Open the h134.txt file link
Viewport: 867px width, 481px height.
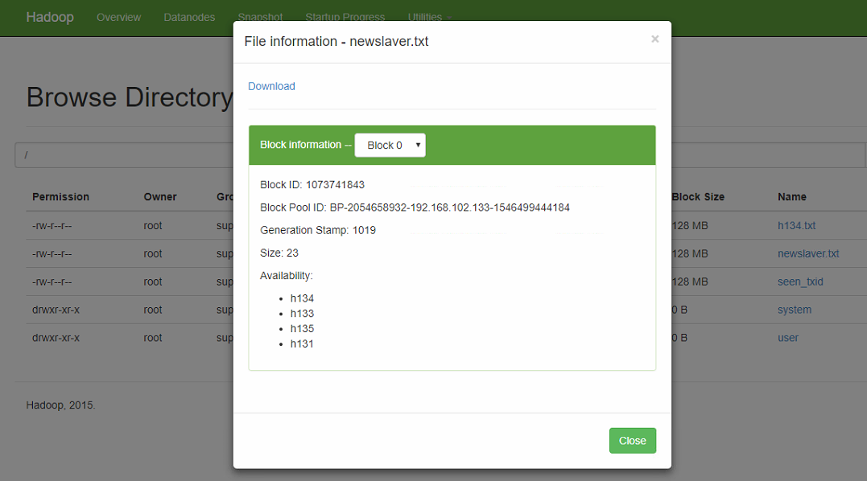(x=796, y=225)
